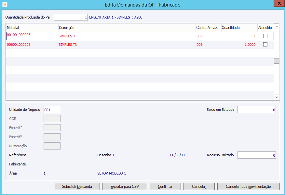Click the Descrição column header
Image resolution: width=285 pixels, height=195 pixels.
(x=127, y=28)
